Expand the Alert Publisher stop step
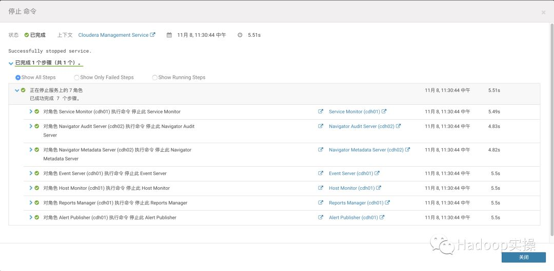 tap(31, 217)
